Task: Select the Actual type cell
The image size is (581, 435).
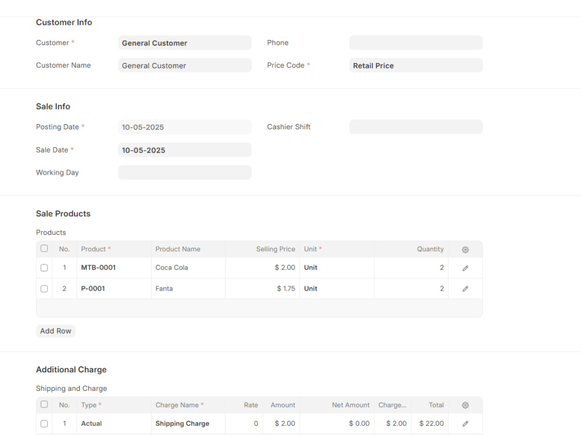Action: (x=114, y=423)
